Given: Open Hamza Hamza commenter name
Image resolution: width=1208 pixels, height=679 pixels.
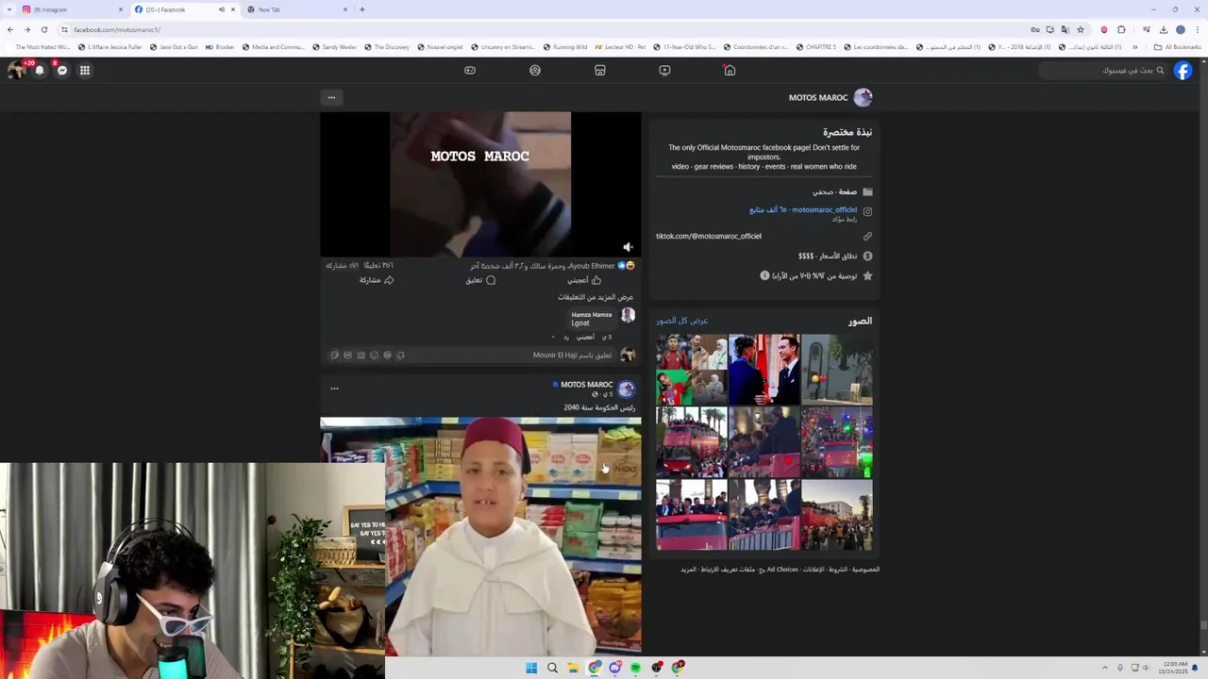Looking at the screenshot, I should 592,315.
